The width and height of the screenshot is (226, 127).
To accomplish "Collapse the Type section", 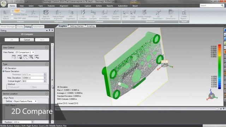I will pyautogui.click(x=47, y=64).
